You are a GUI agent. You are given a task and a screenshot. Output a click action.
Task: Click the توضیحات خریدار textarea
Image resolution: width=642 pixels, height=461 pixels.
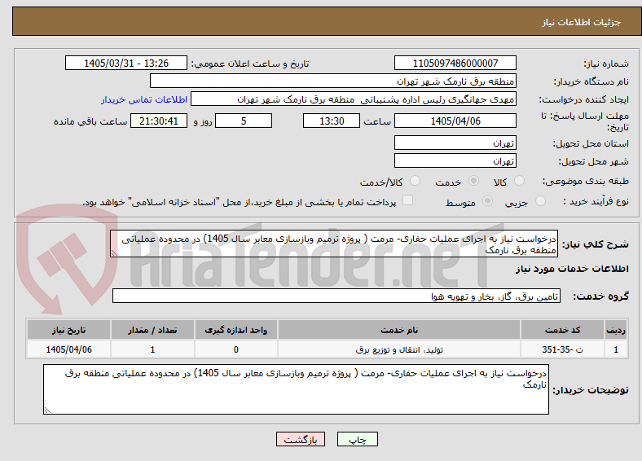click(296, 389)
